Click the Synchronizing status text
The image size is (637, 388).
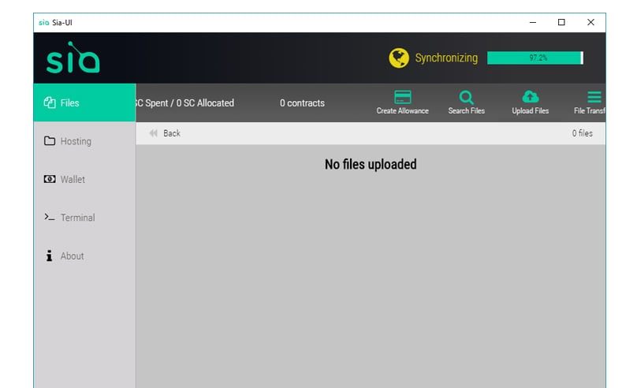[446, 58]
